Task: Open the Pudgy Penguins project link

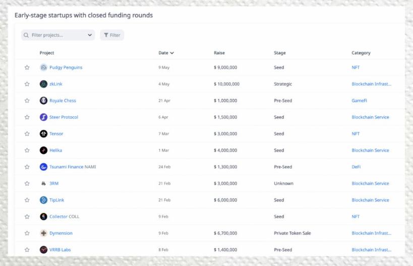Action: [66, 67]
